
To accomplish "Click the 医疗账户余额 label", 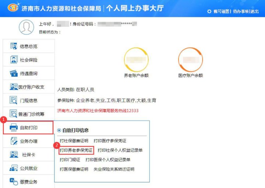I will pyautogui.click(x=191, y=75).
